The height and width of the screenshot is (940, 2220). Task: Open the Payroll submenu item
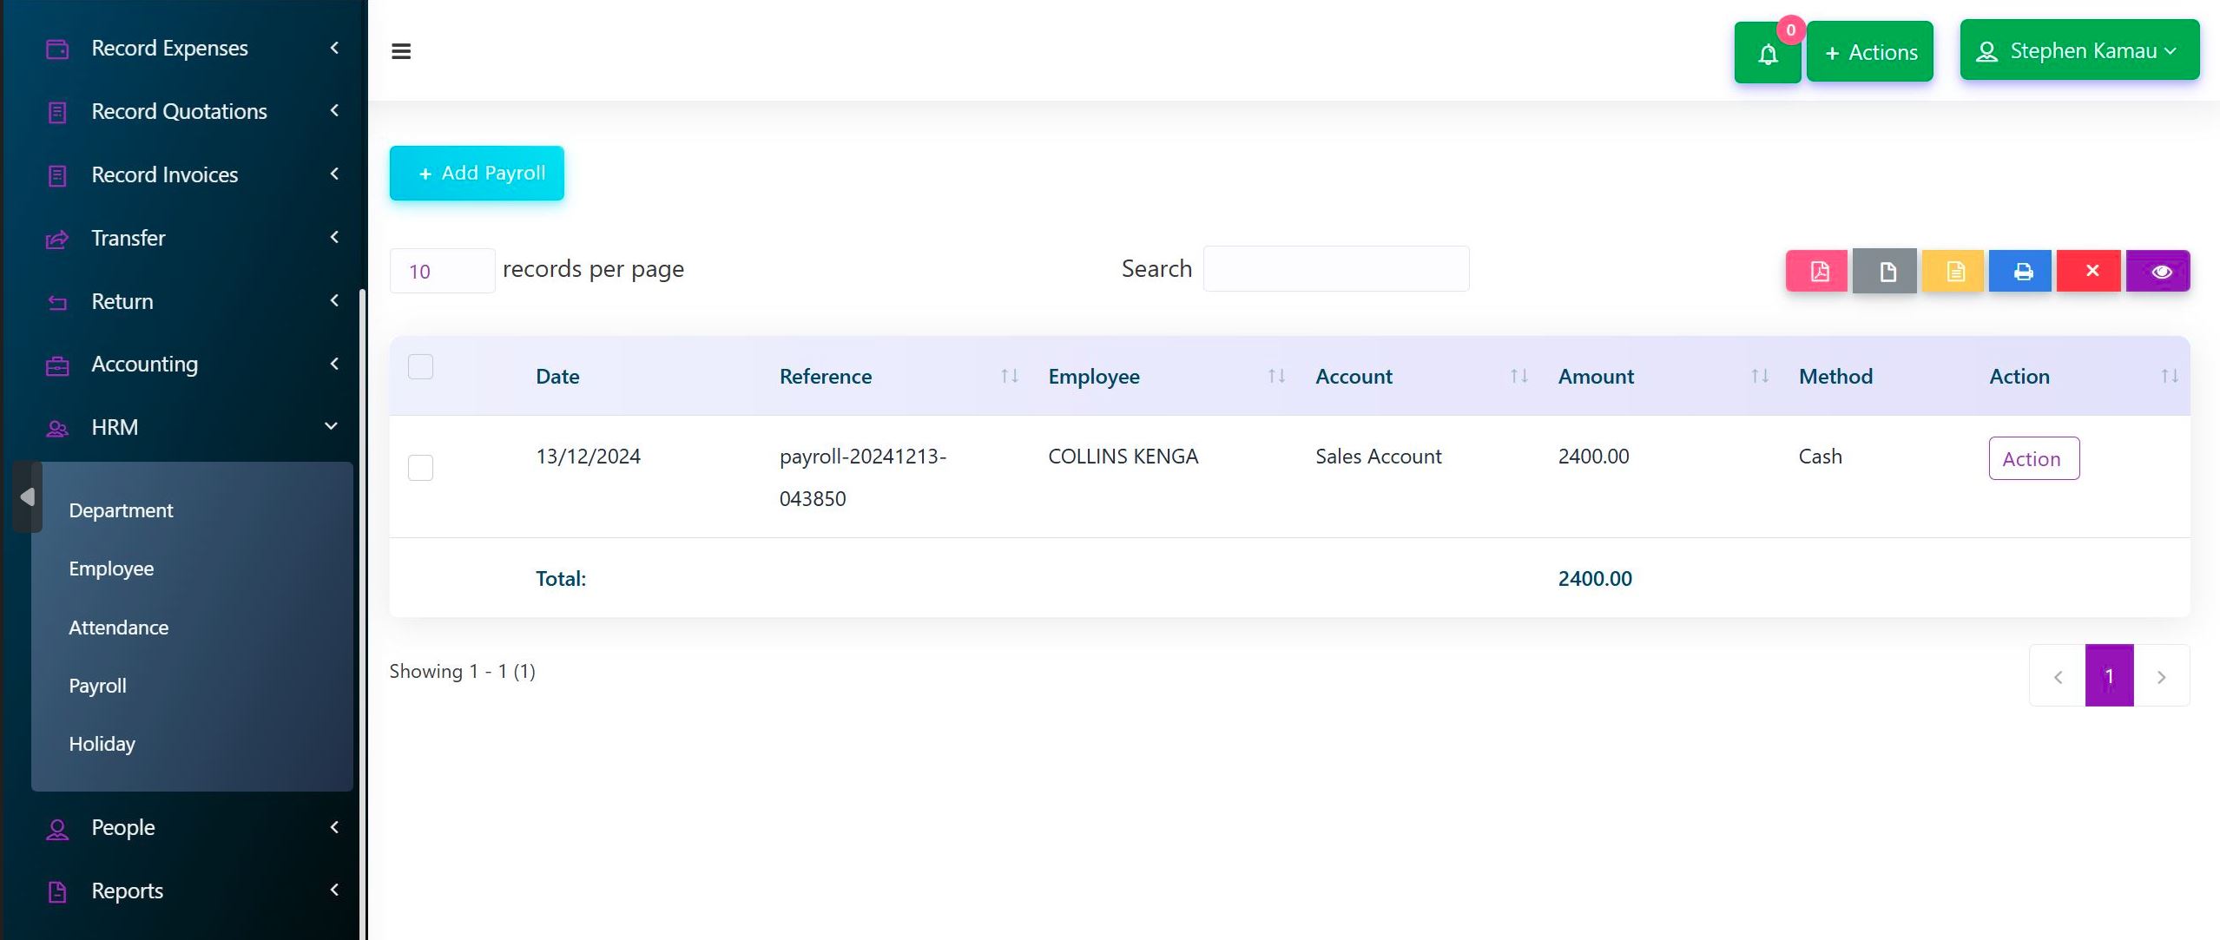pos(97,686)
